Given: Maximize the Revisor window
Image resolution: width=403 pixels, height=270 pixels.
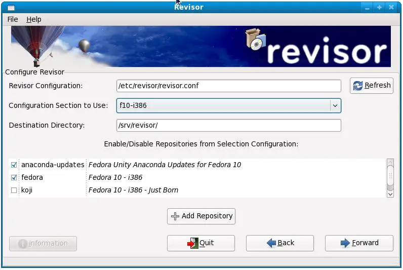Looking at the screenshot, I should click(x=379, y=7).
